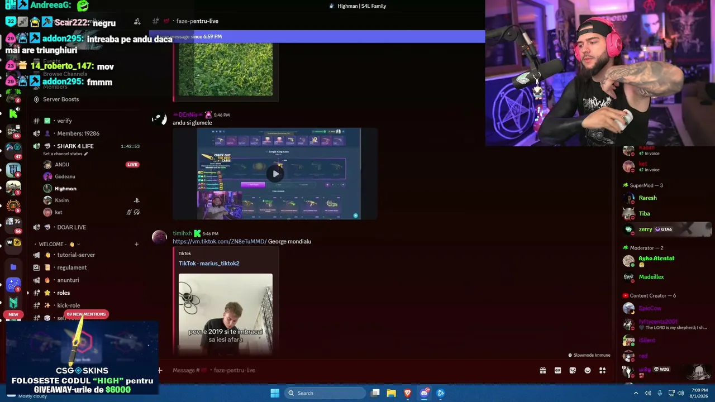The width and height of the screenshot is (715, 402).
Task: Open the blue server folder icon
Action: pos(13,267)
